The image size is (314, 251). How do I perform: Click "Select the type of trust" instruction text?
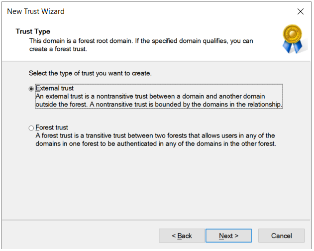[90, 73]
